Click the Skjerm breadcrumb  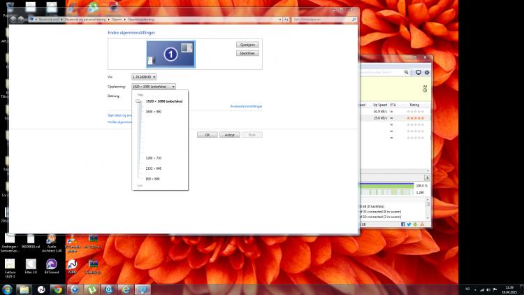[x=117, y=20]
